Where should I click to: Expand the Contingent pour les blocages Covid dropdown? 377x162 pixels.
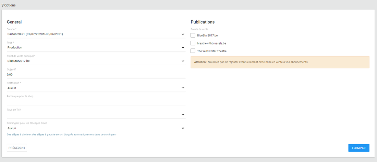point(96,128)
